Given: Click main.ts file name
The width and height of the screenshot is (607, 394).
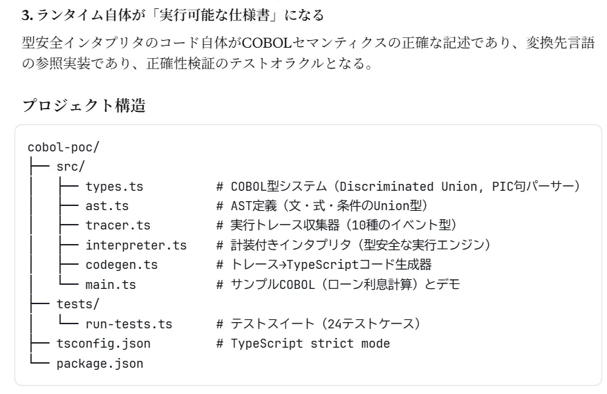Looking at the screenshot, I should click(111, 285).
